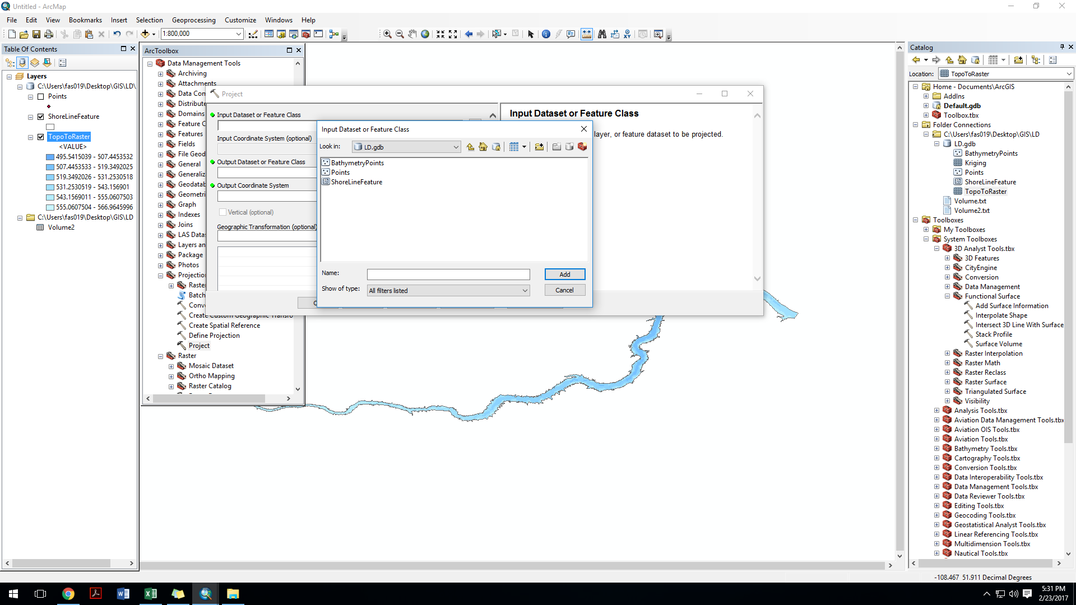Click the Full Extent globe icon
The height and width of the screenshot is (605, 1076).
[425, 34]
